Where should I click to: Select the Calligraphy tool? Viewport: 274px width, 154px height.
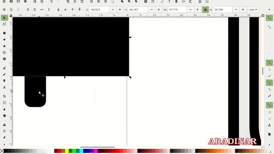point(4,81)
